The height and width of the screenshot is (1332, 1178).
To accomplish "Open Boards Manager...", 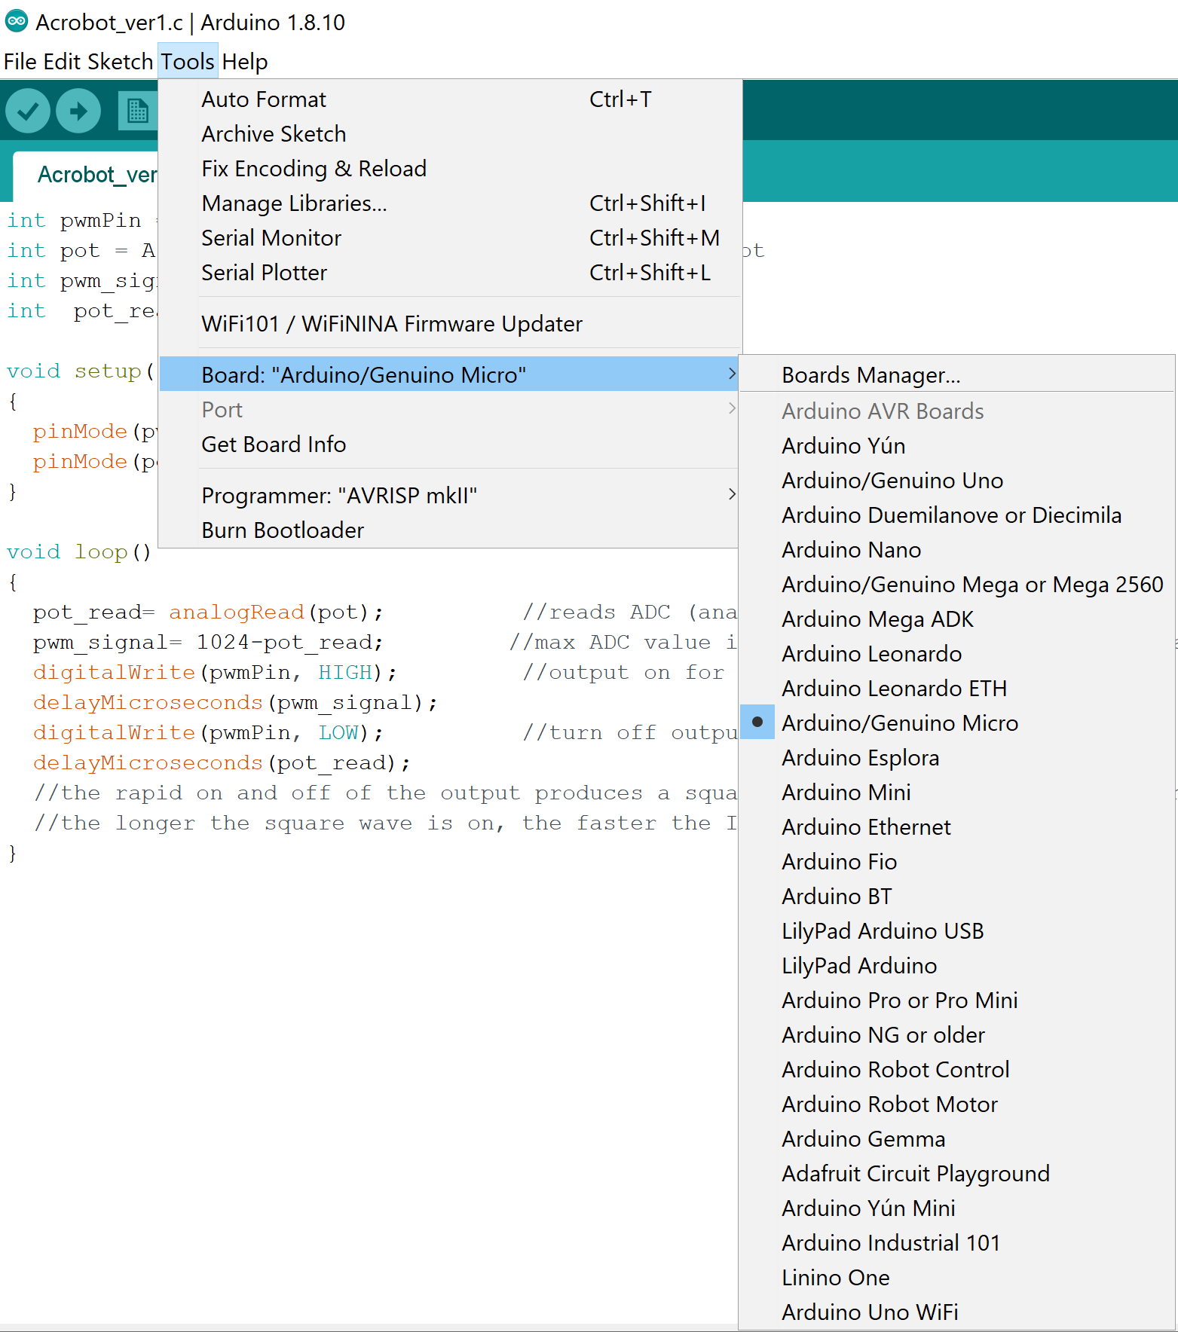I will click(x=957, y=374).
